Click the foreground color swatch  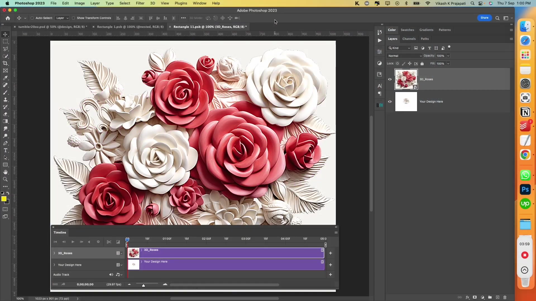[4, 199]
